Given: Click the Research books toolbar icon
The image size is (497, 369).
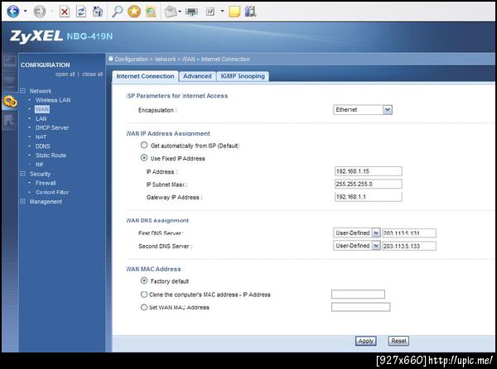Looking at the screenshot, I should pyautogui.click(x=250, y=12).
